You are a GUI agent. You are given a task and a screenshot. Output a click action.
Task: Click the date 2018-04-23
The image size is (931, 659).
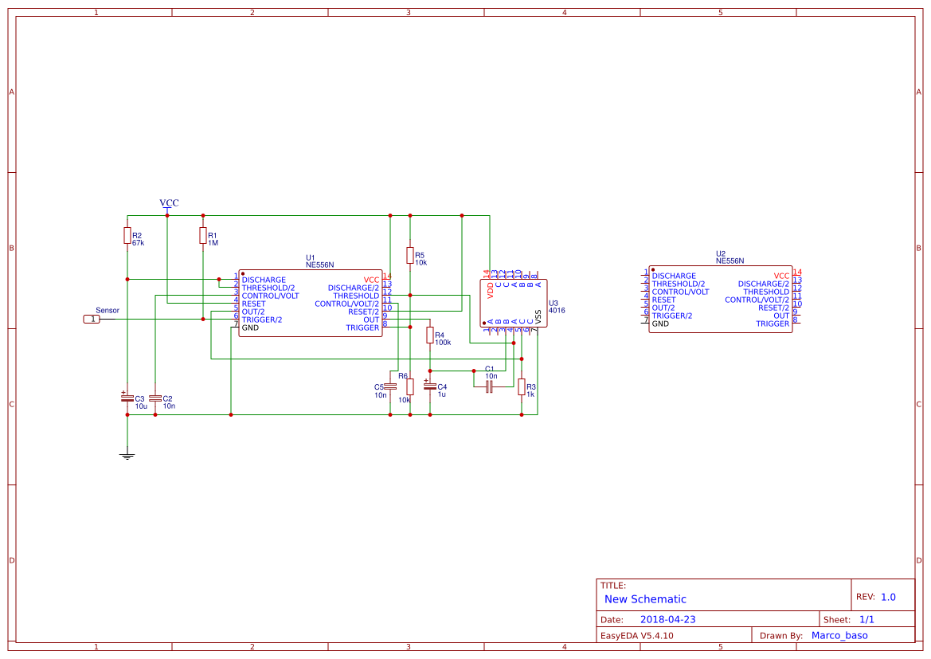667,619
